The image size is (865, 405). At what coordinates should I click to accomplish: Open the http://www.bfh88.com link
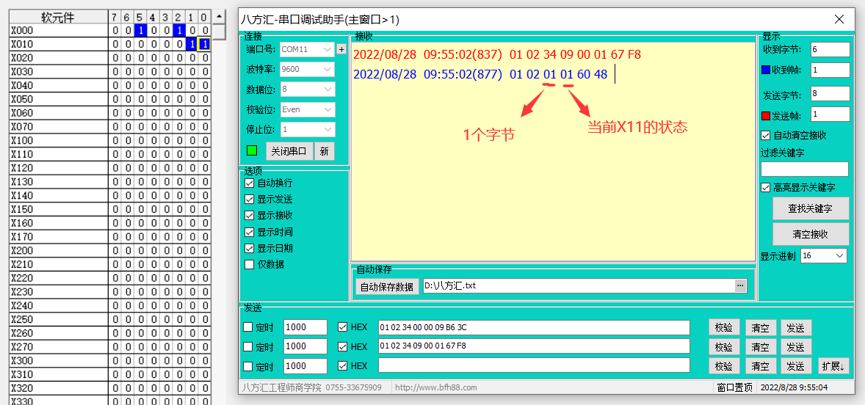coord(435,387)
